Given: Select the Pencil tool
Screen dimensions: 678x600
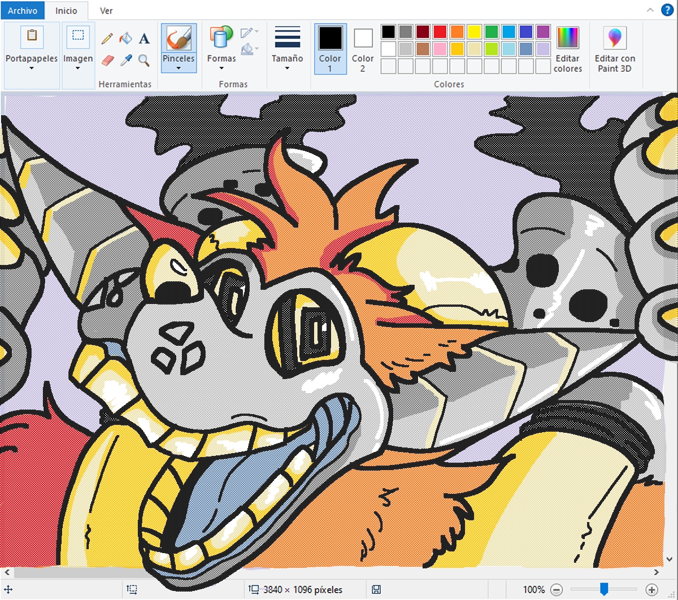Looking at the screenshot, I should click(107, 38).
